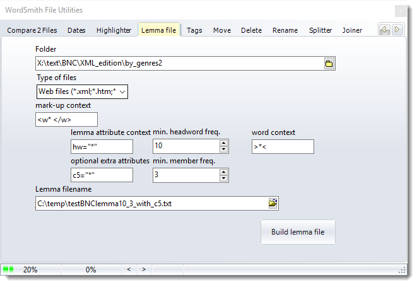Image resolution: width=417 pixels, height=285 pixels.
Task: Close the WordSmith File Utilities window
Action: pos(401,11)
